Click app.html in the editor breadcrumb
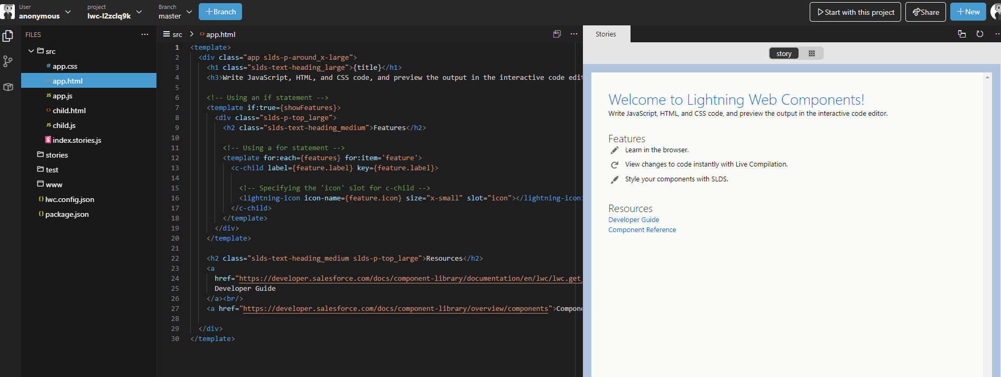This screenshot has width=1001, height=377. point(220,34)
